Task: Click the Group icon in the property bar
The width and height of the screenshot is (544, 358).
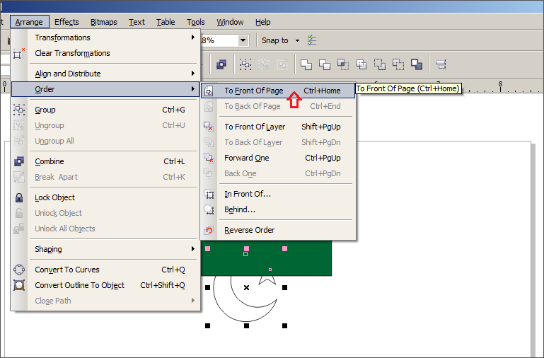Action: tap(245, 64)
